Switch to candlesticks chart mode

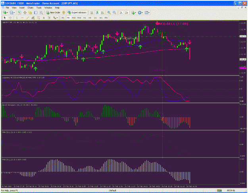tap(97, 12)
